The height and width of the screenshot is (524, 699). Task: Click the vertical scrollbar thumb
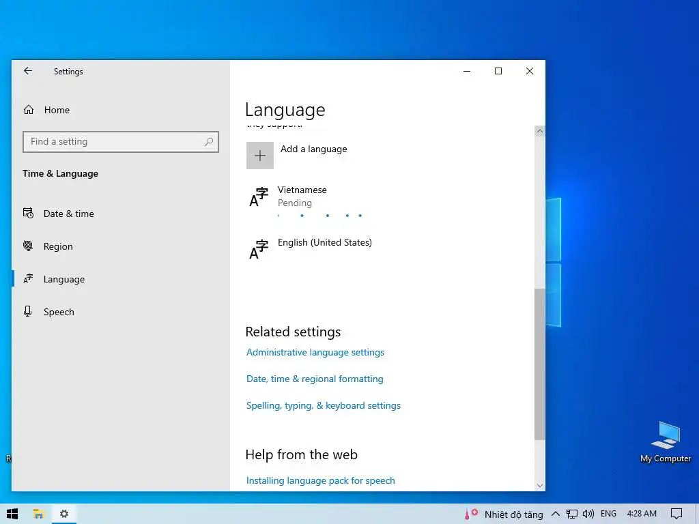point(540,364)
